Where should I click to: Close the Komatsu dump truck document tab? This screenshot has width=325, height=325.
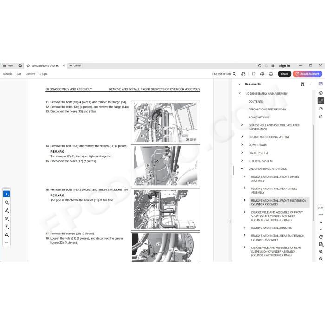tap(64, 66)
